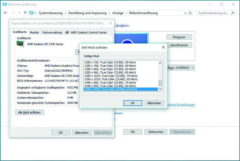Click scroll-up arrow of modes list
240x161 pixels.
click(160, 62)
